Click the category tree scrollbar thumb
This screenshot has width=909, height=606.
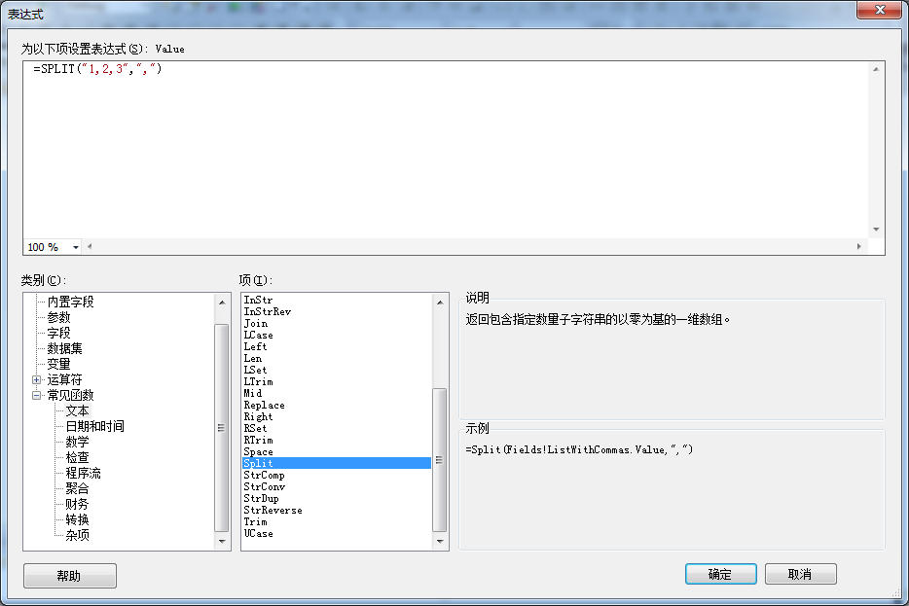pyautogui.click(x=222, y=428)
